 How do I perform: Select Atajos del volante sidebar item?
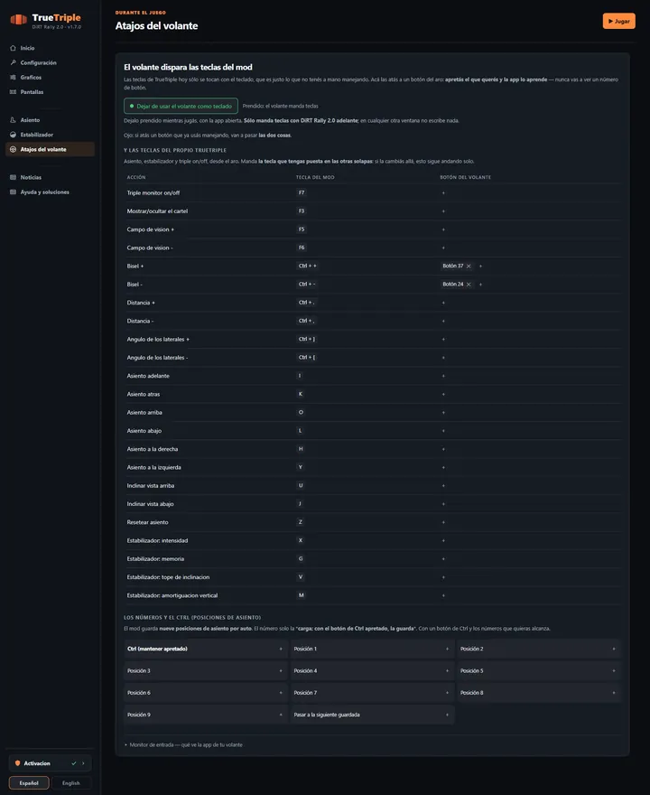click(x=50, y=150)
